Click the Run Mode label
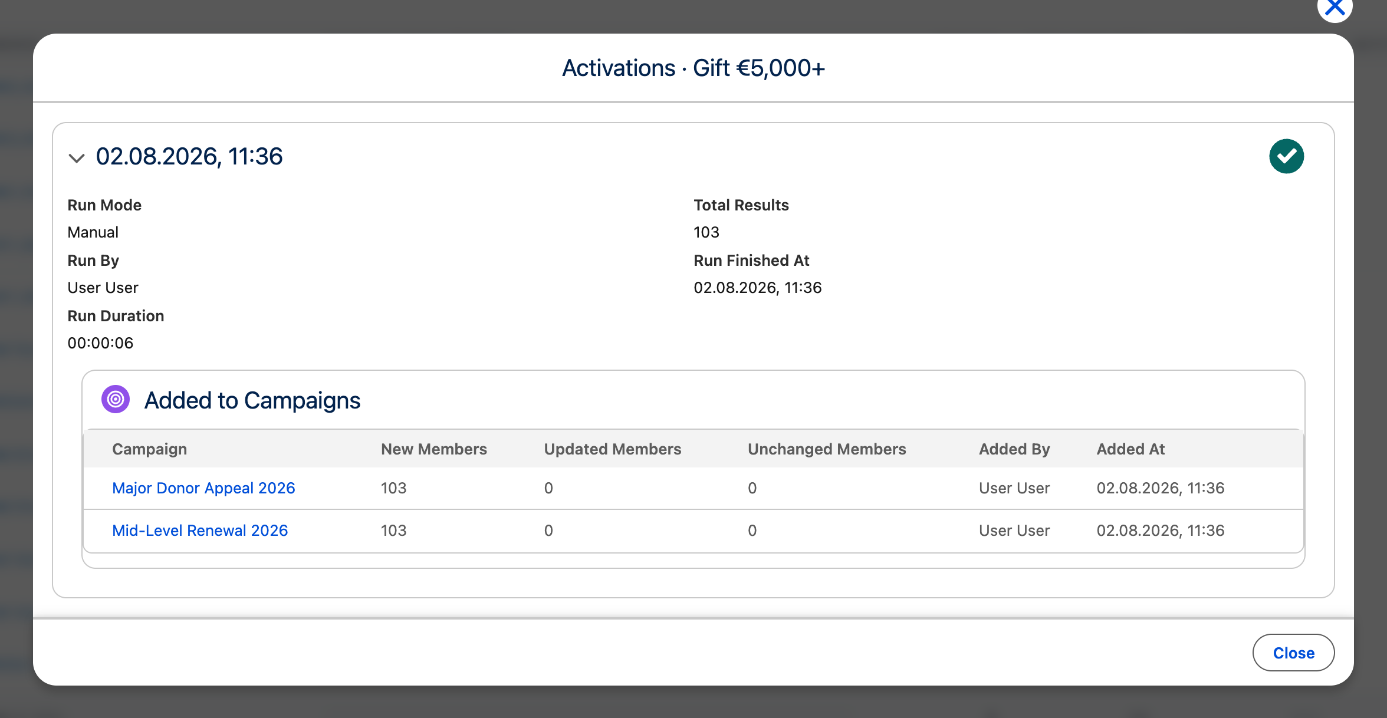The height and width of the screenshot is (718, 1387). click(104, 205)
